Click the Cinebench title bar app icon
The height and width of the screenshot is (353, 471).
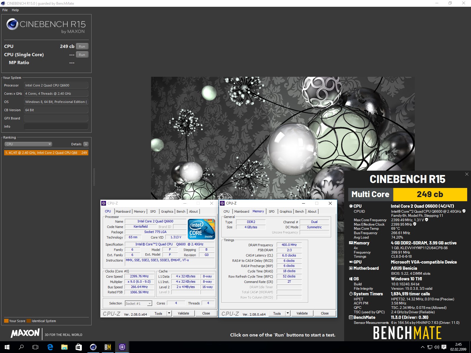coord(3,3)
